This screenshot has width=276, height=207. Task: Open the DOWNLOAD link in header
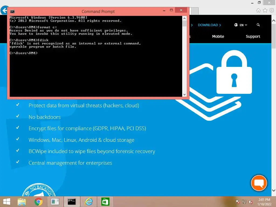coord(209,25)
